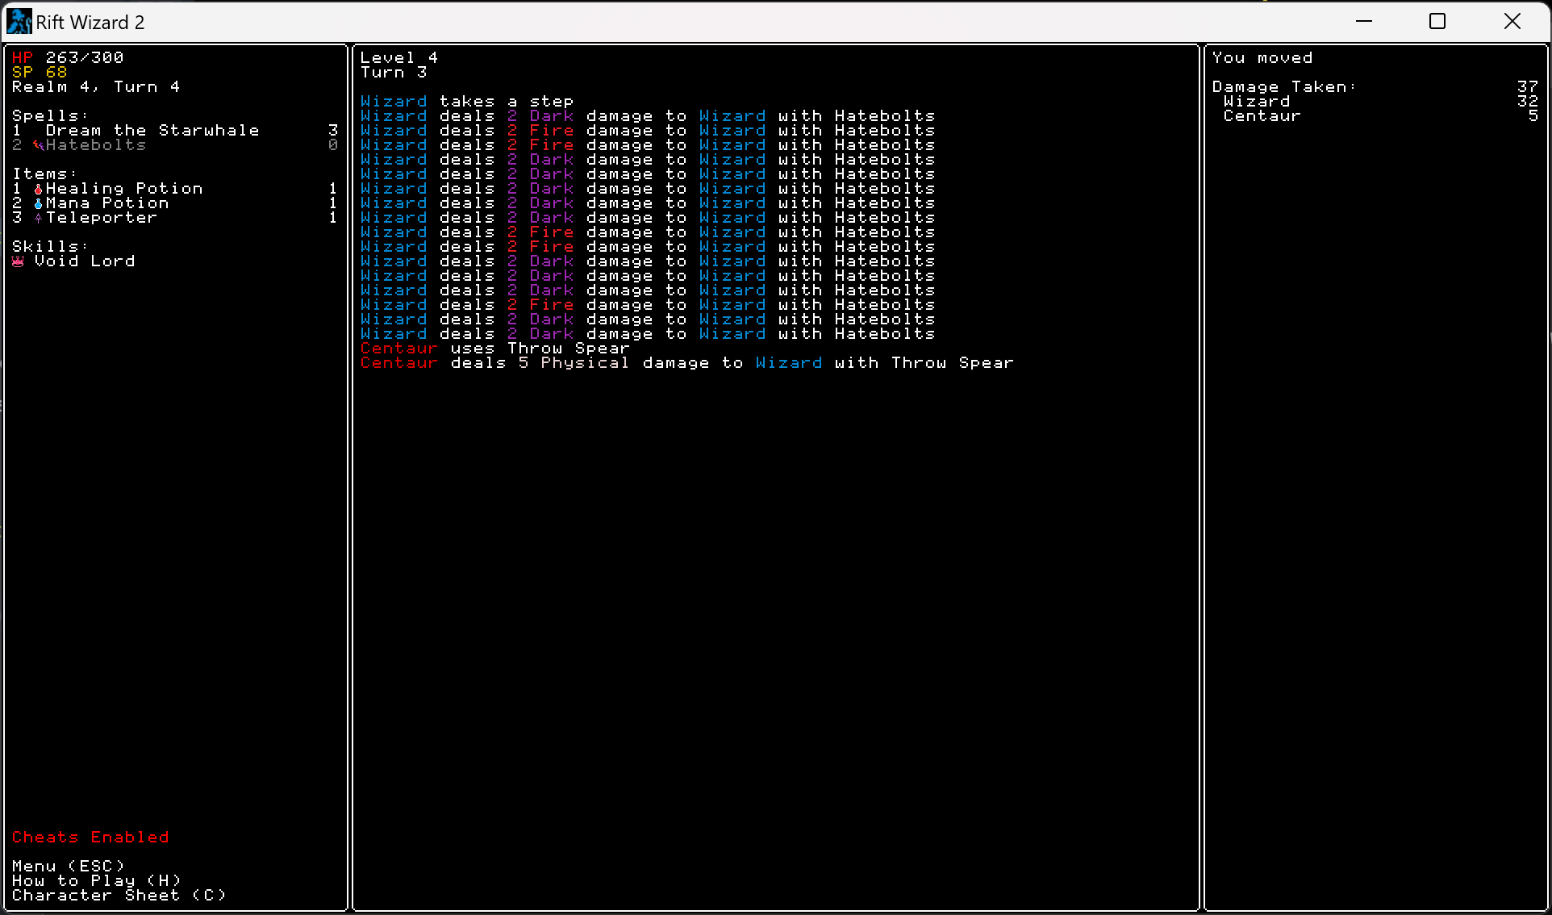Viewport: 1552px width, 915px height.
Task: Open How to Play (H) help
Action: (96, 880)
